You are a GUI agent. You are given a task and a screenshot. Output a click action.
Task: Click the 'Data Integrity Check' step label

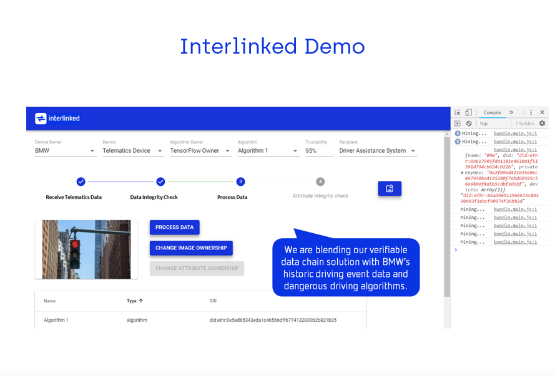(154, 197)
